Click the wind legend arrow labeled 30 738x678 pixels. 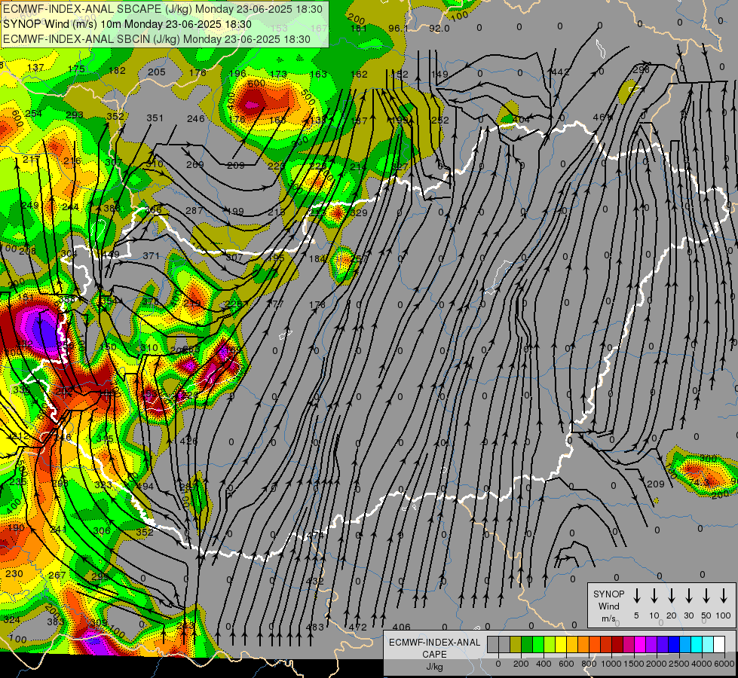(x=688, y=596)
